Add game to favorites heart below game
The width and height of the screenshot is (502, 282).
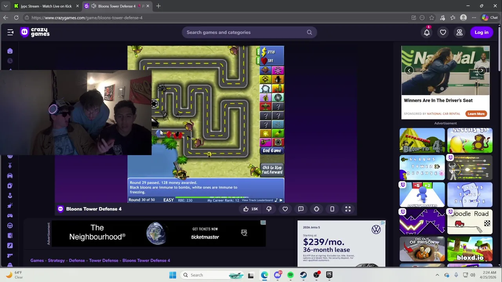(285, 209)
